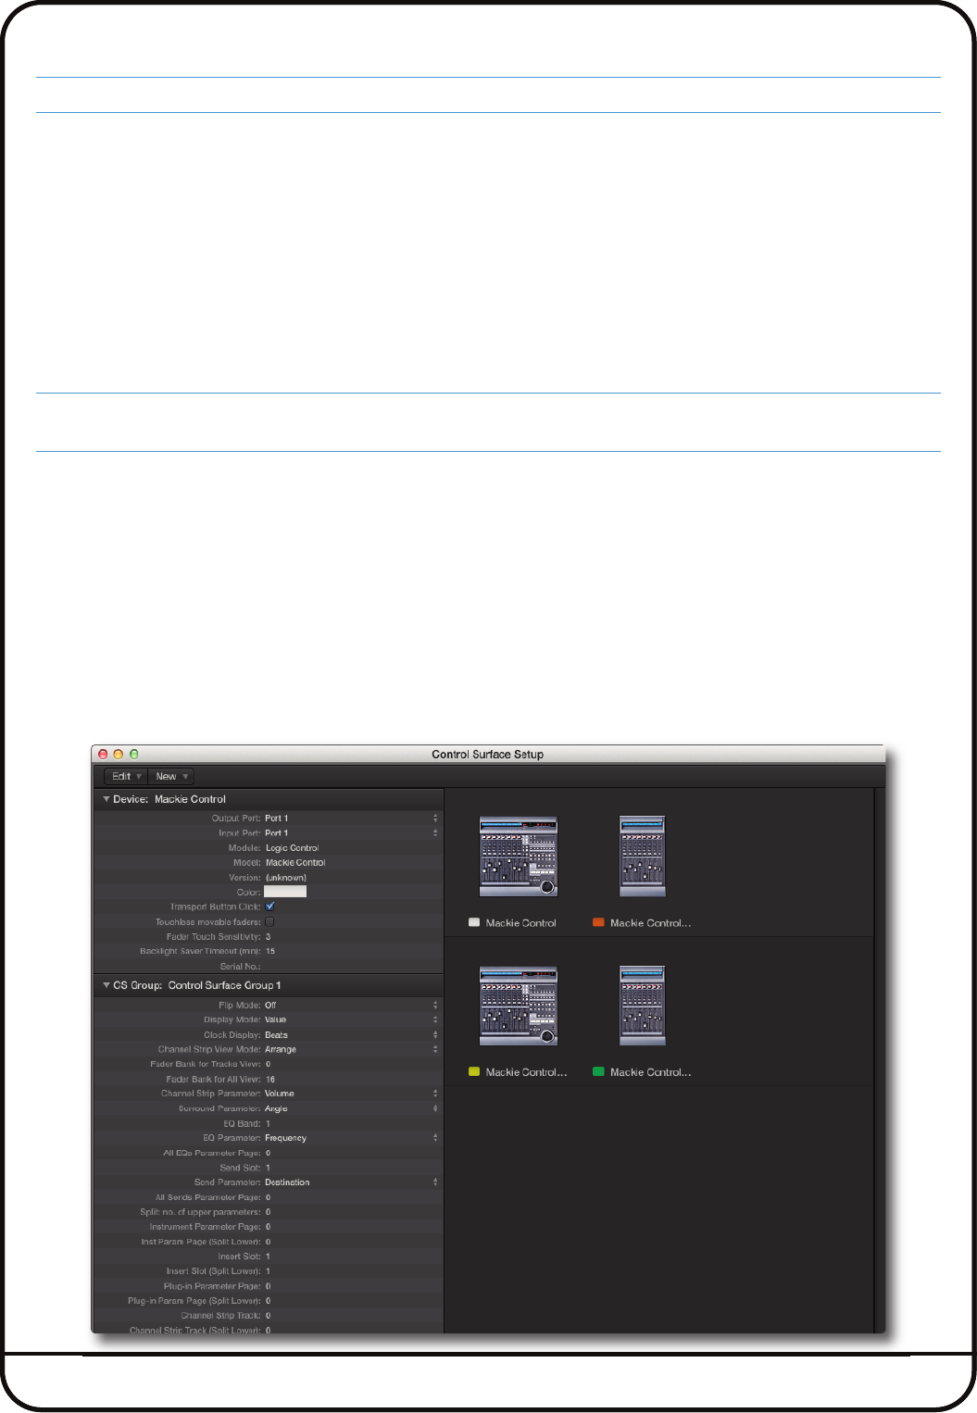Click the yellow color tag beside Mackie Control...
Image resolution: width=977 pixels, height=1413 pixels.
click(x=474, y=1071)
